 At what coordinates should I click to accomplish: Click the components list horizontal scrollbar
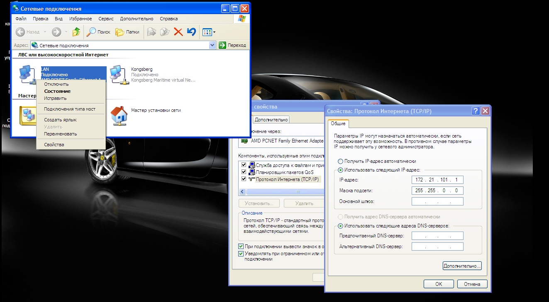[x=282, y=192]
